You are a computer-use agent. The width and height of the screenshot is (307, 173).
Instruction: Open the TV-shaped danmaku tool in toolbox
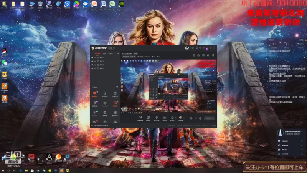[x=105, y=113]
